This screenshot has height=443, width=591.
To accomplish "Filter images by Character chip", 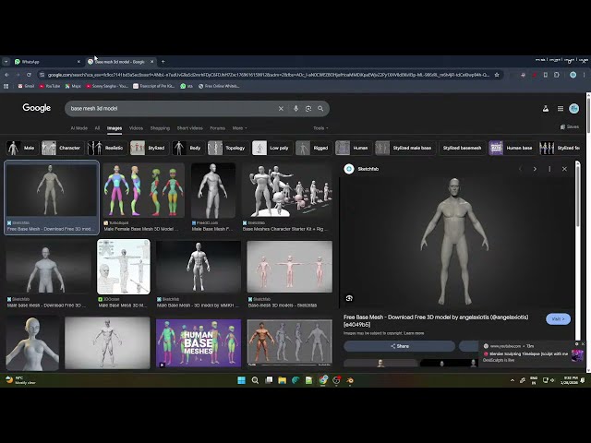I will [x=63, y=148].
